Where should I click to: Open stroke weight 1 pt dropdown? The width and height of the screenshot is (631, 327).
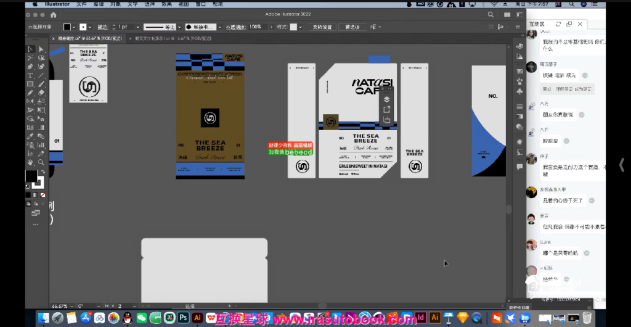coord(137,27)
